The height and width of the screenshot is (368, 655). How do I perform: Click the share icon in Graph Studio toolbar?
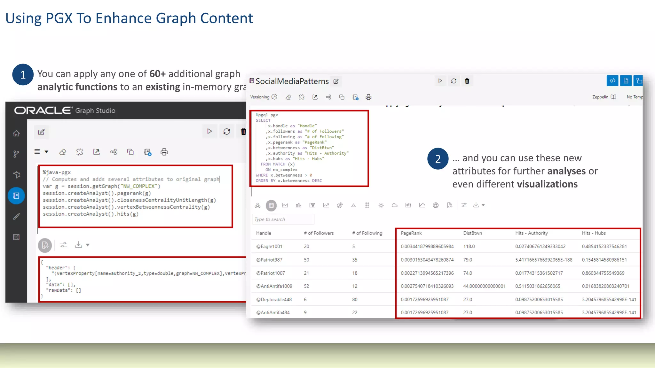coord(114,152)
